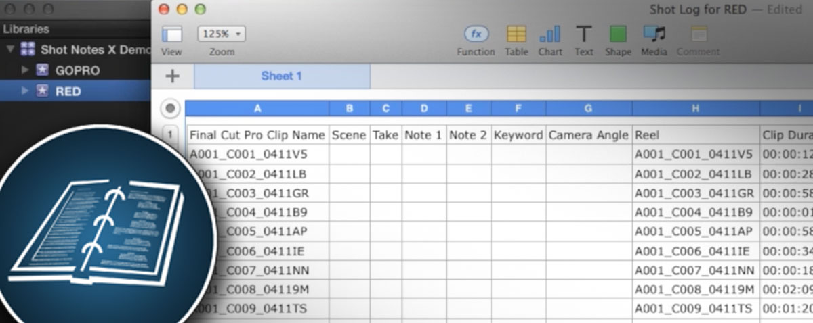813x323 pixels.
Task: Click the table handle circle at the top-left of the table
Action: 170,108
